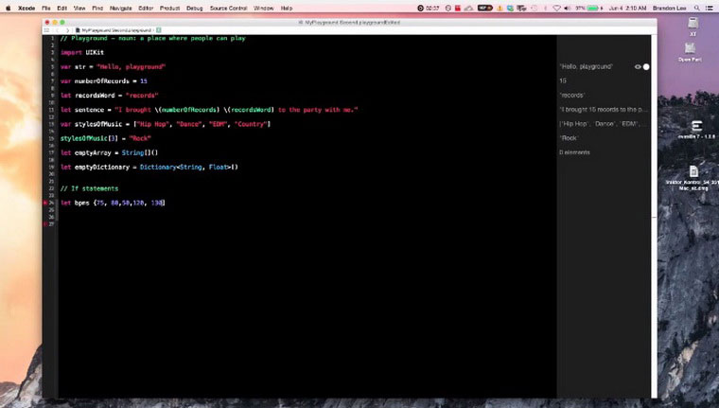
Task: Place cursor in the let bpms line
Action: point(113,203)
